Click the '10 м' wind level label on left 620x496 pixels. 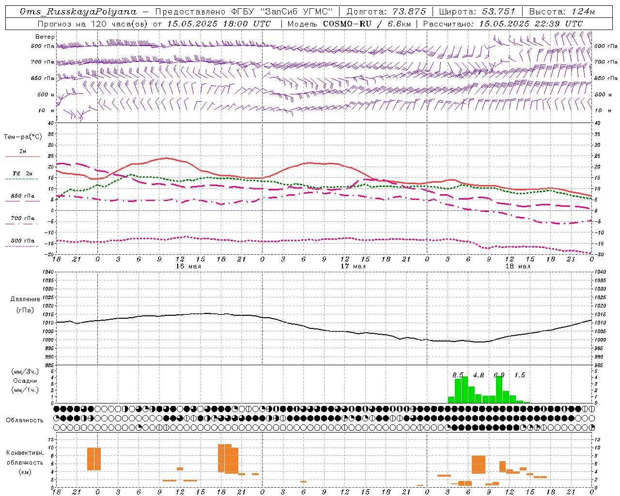pyautogui.click(x=46, y=110)
